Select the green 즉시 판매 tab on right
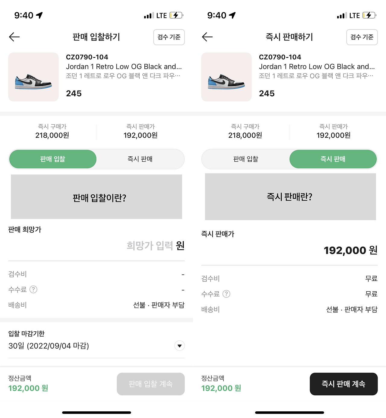This screenshot has height=418, width=386. (x=333, y=159)
